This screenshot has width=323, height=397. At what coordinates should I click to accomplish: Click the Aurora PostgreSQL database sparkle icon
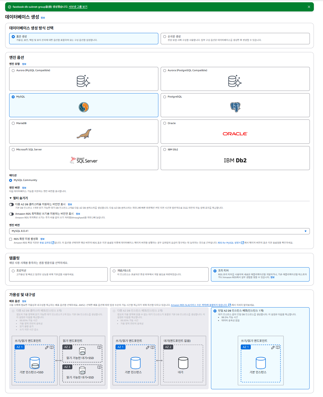235,81
